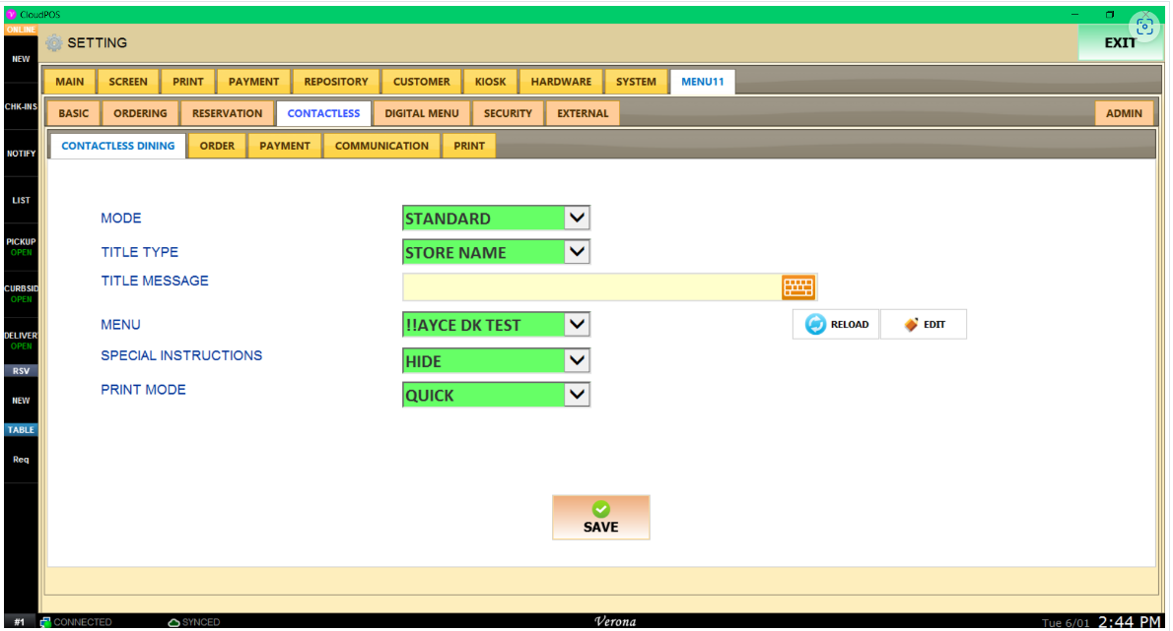Open on-screen keyboard for Title Message
Image resolution: width=1173 pixels, height=631 pixels.
click(x=797, y=286)
